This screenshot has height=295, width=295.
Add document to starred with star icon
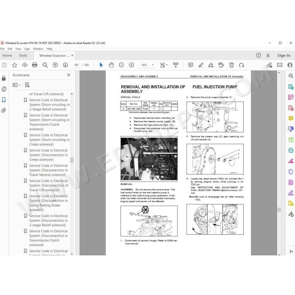point(14,65)
